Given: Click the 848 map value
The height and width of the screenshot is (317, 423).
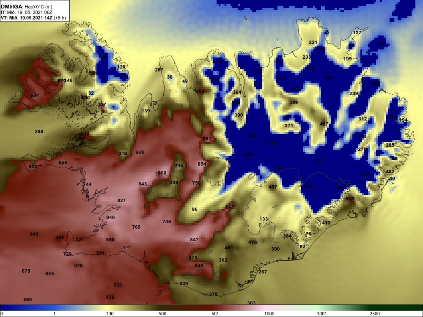Looking at the screenshot, I should click(110, 217).
